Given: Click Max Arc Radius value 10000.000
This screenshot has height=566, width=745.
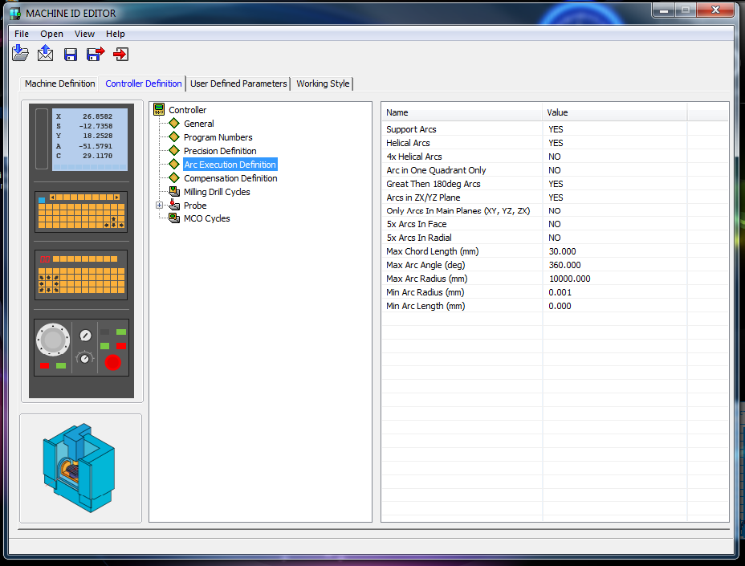Looking at the screenshot, I should click(570, 279).
